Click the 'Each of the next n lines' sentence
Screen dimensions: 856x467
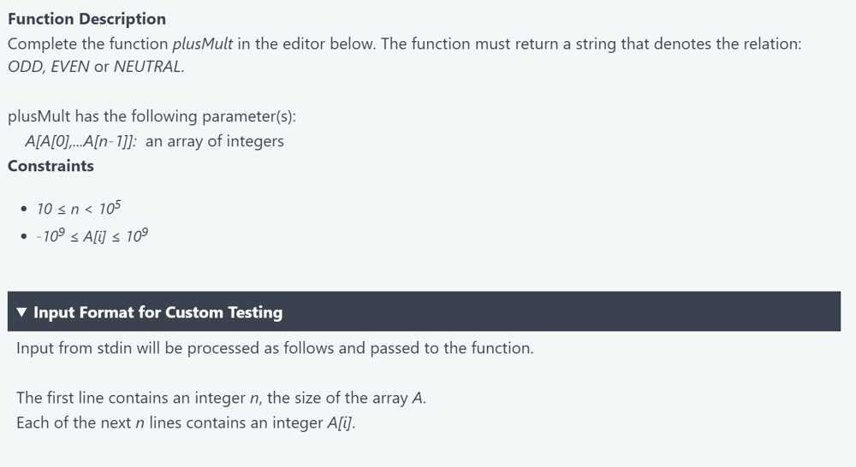pyautogui.click(x=186, y=423)
